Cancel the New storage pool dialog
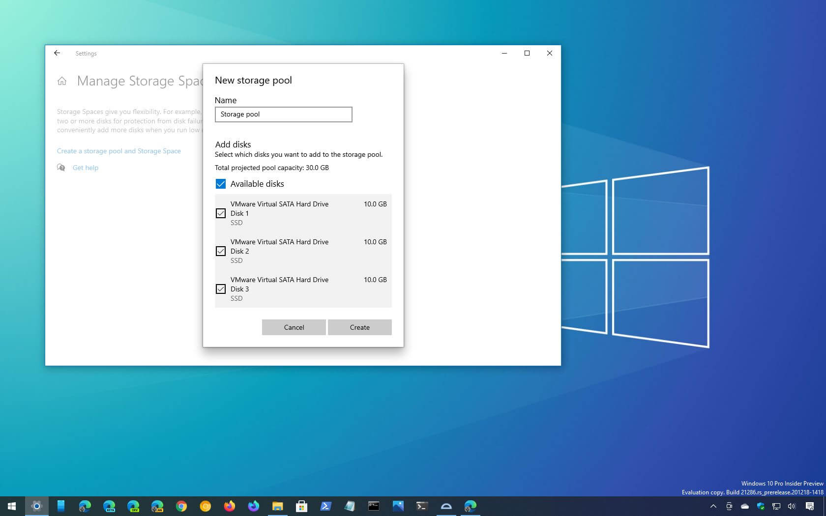Image resolution: width=826 pixels, height=516 pixels. coord(294,327)
